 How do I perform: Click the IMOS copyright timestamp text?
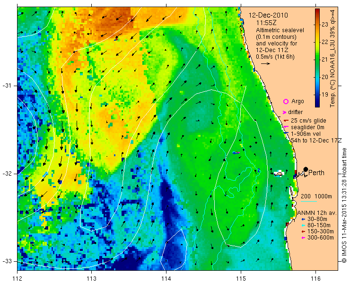(x=344, y=205)
